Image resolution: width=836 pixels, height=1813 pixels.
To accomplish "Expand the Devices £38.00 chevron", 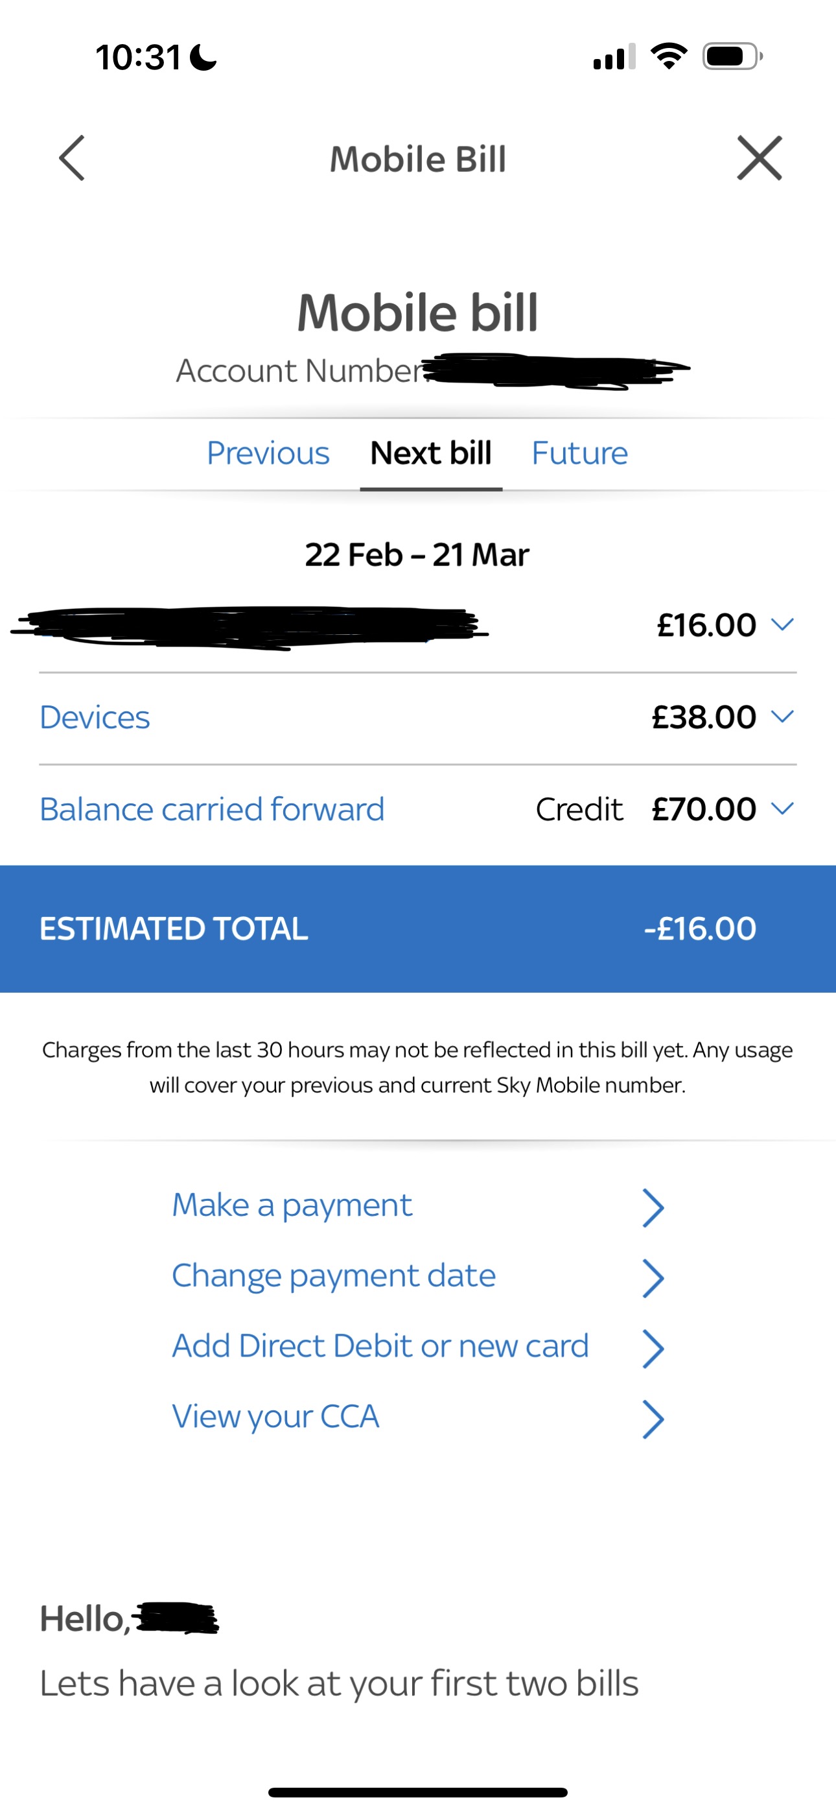I will point(782,717).
